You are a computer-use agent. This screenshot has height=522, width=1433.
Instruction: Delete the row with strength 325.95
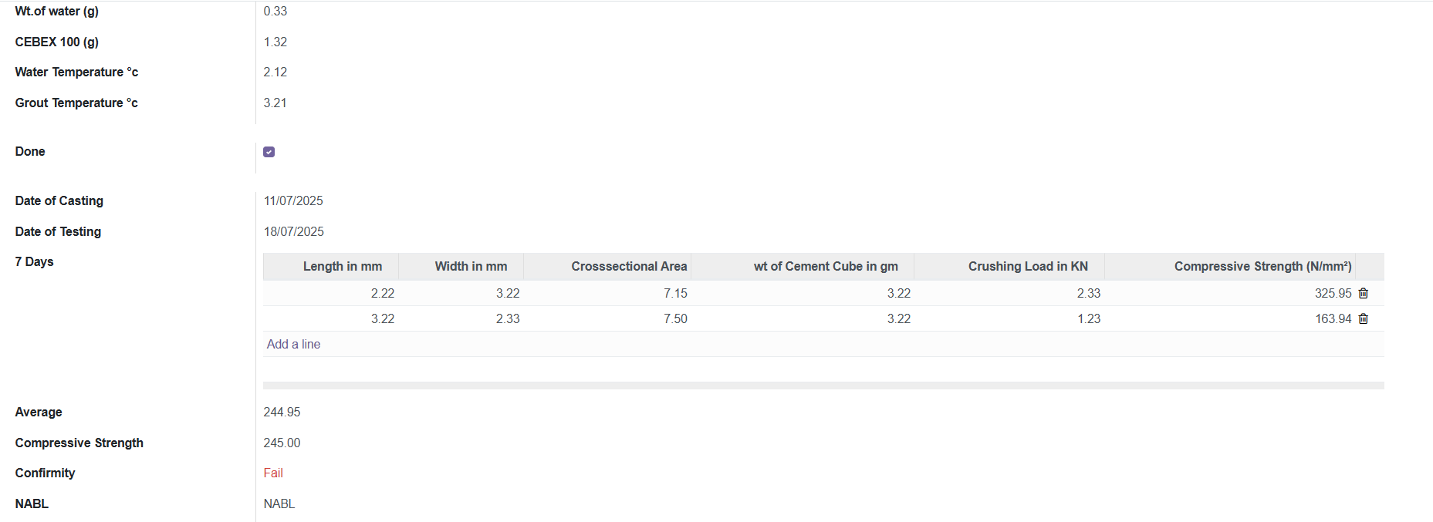pyautogui.click(x=1363, y=293)
